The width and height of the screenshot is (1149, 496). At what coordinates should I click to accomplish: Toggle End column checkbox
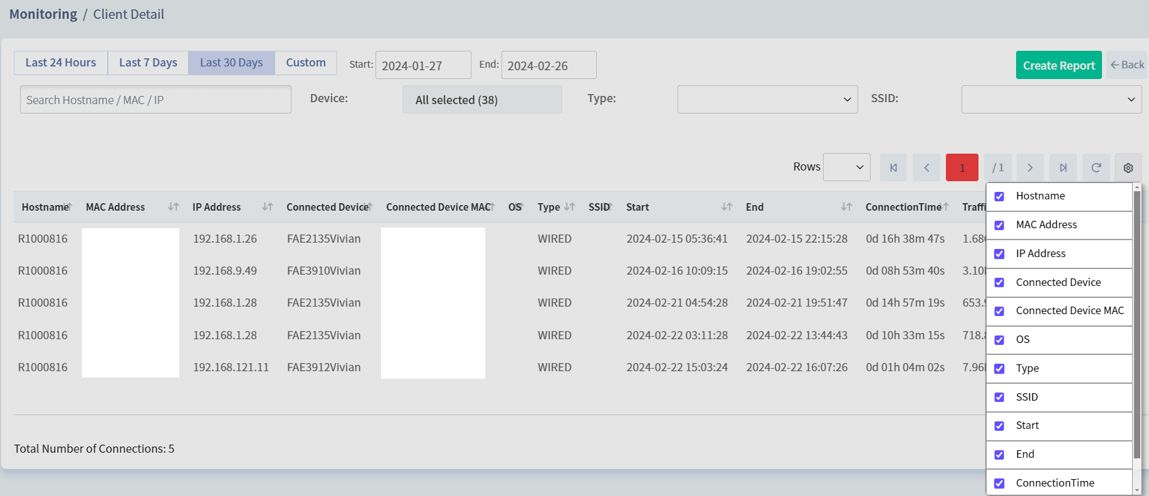(999, 455)
